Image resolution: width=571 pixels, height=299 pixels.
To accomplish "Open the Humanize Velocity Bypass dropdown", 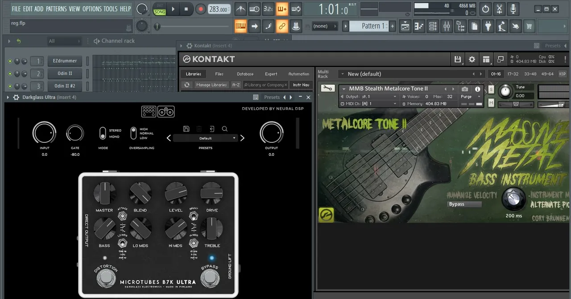I will click(x=464, y=204).
